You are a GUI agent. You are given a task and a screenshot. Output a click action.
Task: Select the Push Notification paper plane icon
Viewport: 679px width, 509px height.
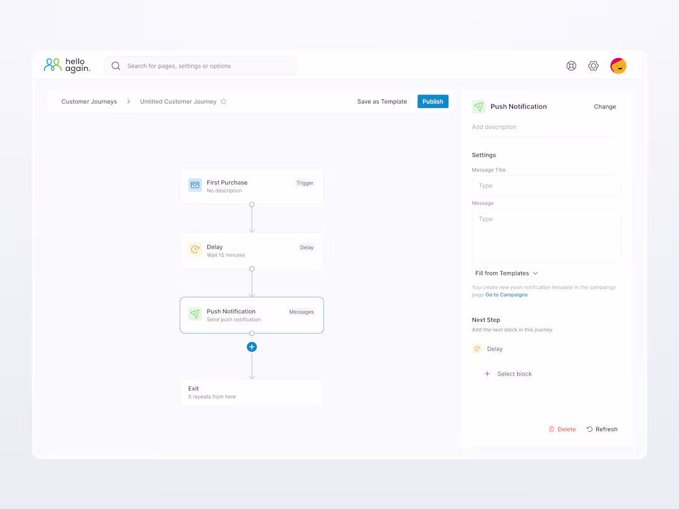194,314
